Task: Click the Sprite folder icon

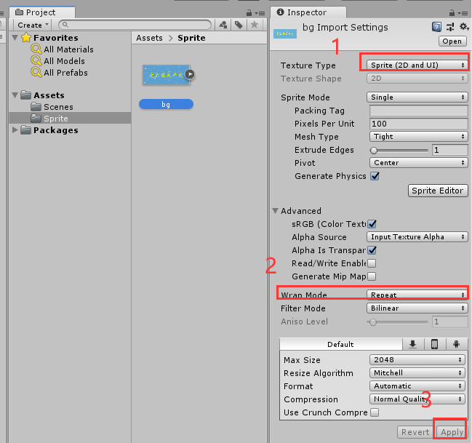Action: click(36, 119)
